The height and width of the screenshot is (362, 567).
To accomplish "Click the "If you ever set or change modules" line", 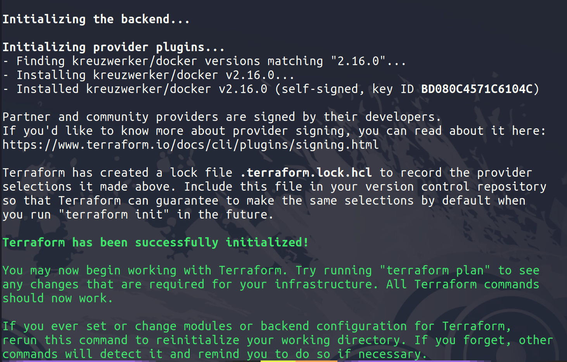I will (x=256, y=326).
